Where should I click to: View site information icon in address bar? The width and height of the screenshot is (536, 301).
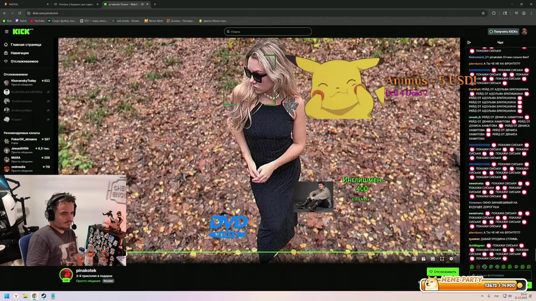(x=28, y=13)
